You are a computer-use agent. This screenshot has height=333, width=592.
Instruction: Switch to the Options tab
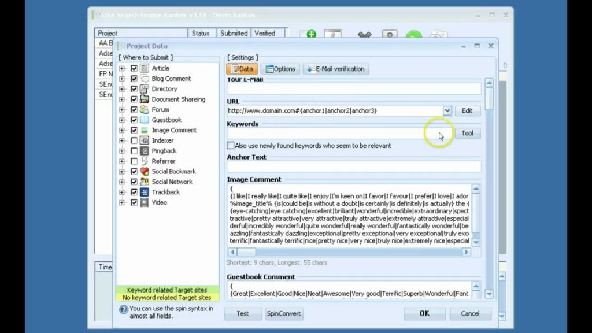[x=280, y=69]
